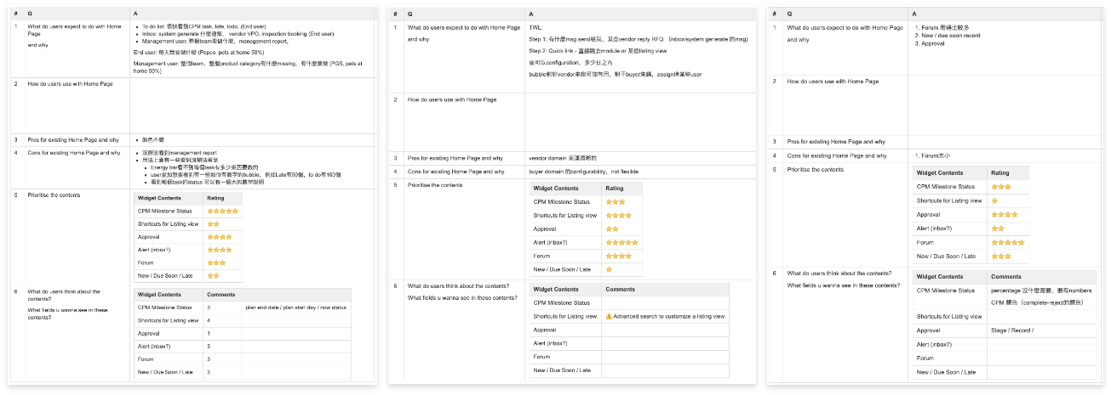Click the 'Rating' header in the middle table
Viewport: 1111px width, 395px height.
(614, 189)
